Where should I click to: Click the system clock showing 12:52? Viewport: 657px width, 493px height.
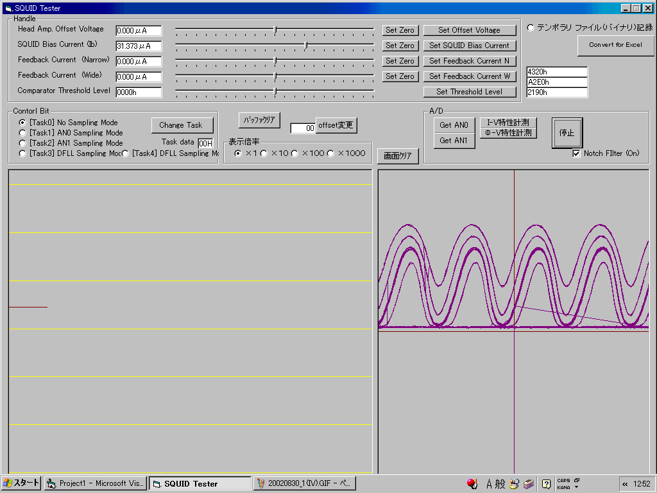[642, 484]
